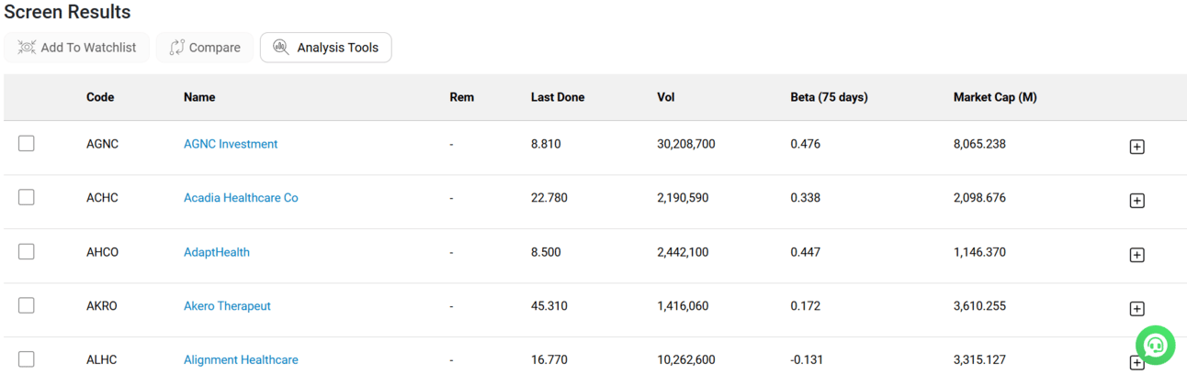Click the Analysis Tools magnifier icon
The width and height of the screenshot is (1187, 374).
tap(281, 48)
